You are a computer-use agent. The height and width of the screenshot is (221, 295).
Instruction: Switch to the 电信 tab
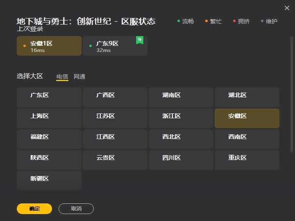62,77
